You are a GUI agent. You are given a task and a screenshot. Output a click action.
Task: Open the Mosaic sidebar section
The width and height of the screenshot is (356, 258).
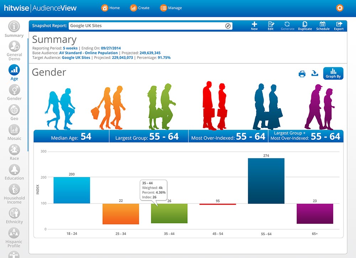tap(14, 132)
